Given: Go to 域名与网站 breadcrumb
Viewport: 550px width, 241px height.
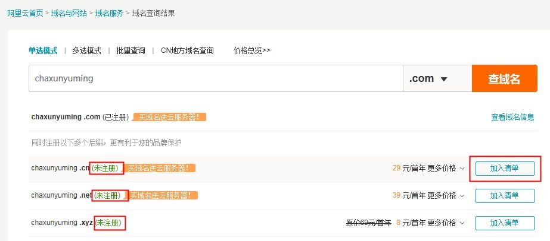Looking at the screenshot, I should [x=69, y=12].
